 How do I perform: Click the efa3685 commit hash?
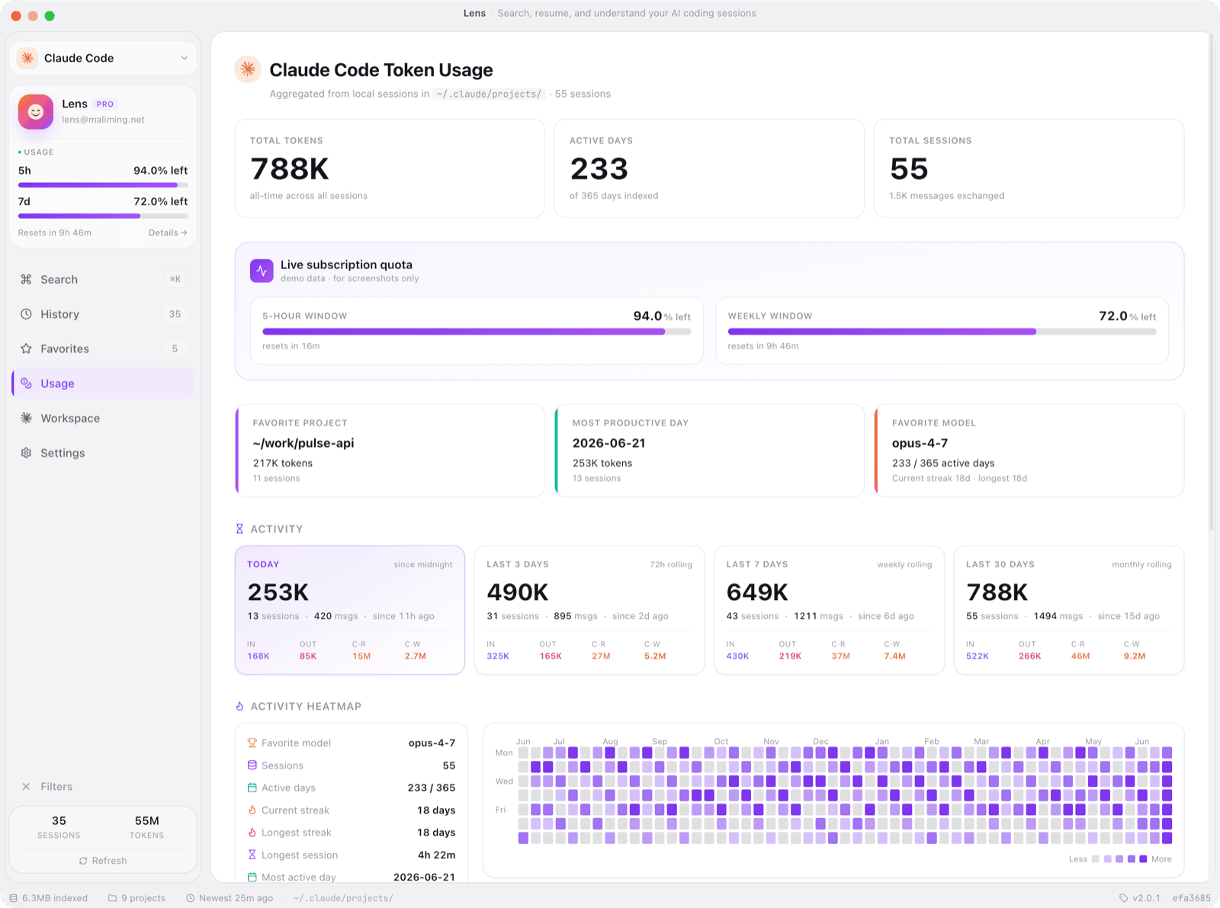(x=1192, y=898)
